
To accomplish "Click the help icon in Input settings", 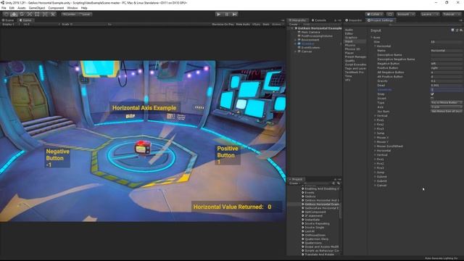I will click(452, 30).
